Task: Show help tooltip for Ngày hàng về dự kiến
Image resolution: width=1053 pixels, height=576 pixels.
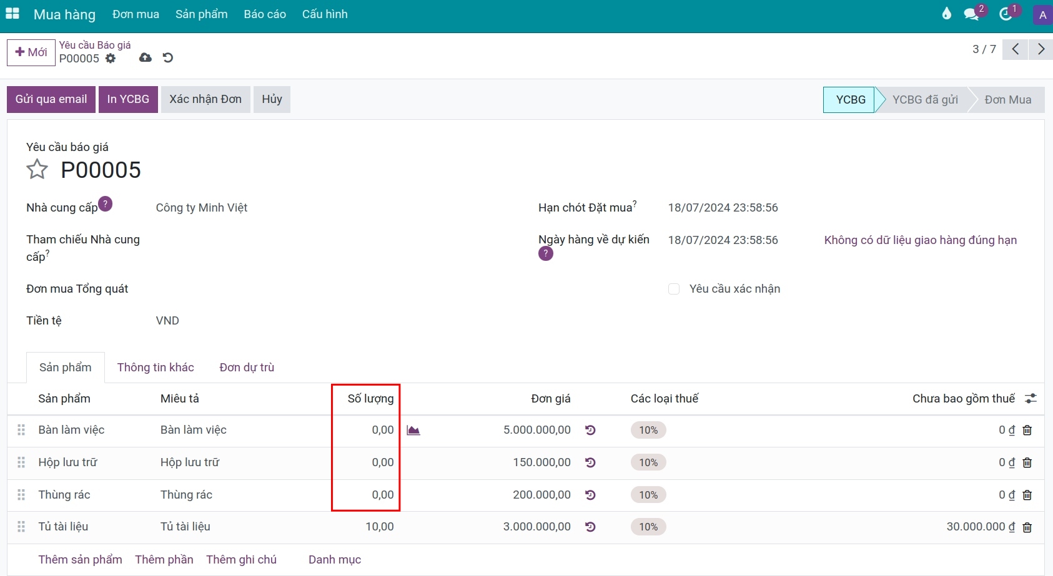Action: 546,253
